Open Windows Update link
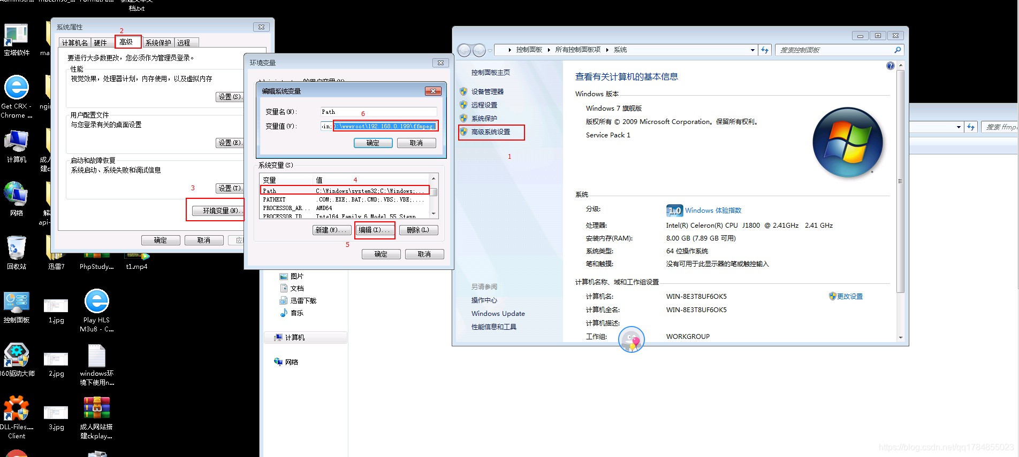Screen dimensions: 1019x457 tap(498, 313)
